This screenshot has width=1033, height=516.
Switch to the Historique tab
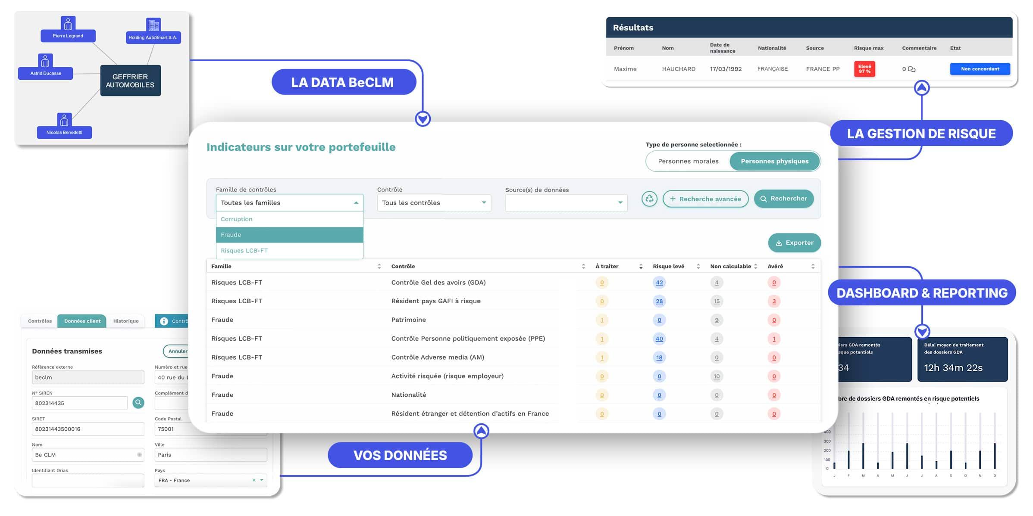(125, 320)
